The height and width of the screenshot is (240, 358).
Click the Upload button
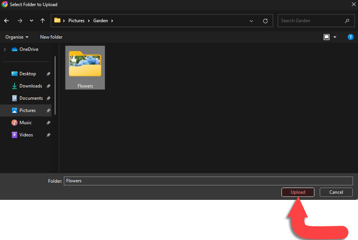click(x=298, y=192)
